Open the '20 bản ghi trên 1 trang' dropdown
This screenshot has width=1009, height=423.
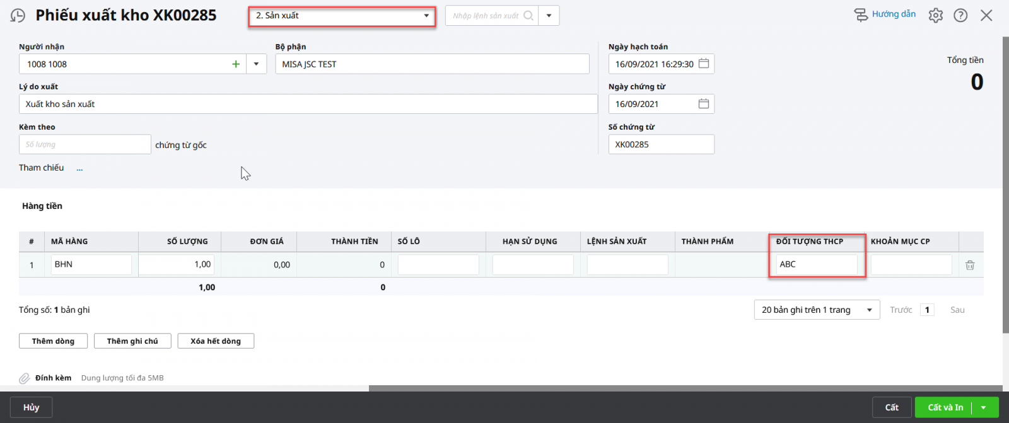(816, 310)
